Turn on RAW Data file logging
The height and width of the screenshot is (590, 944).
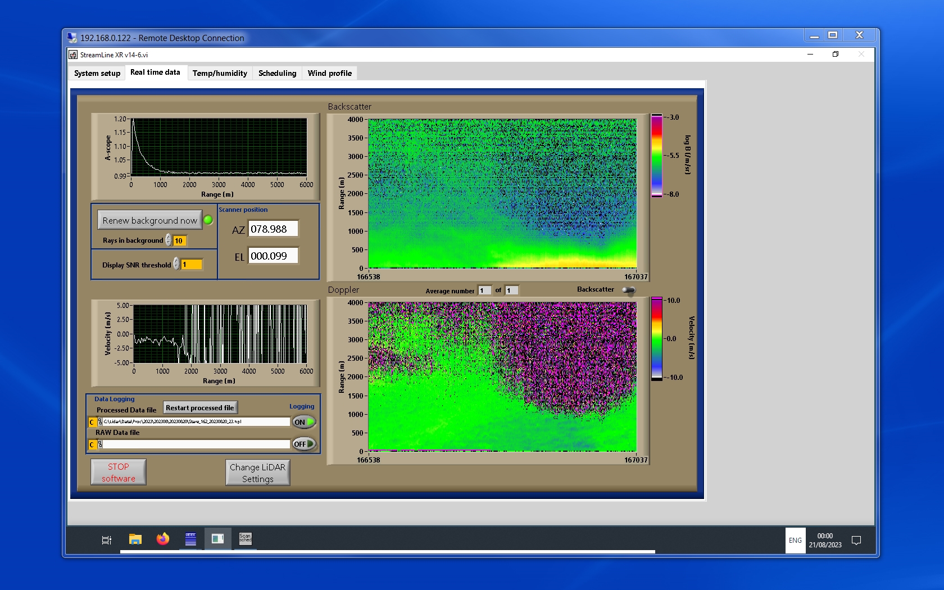tap(304, 444)
